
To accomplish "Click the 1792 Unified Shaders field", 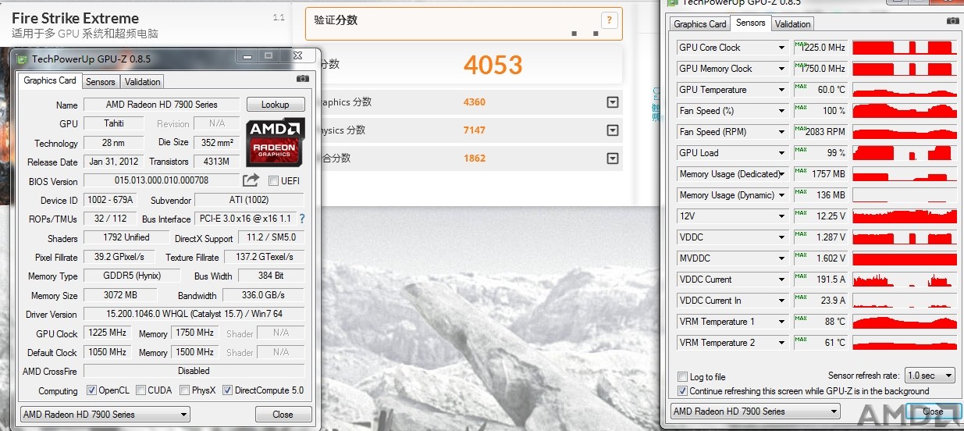I will (126, 237).
